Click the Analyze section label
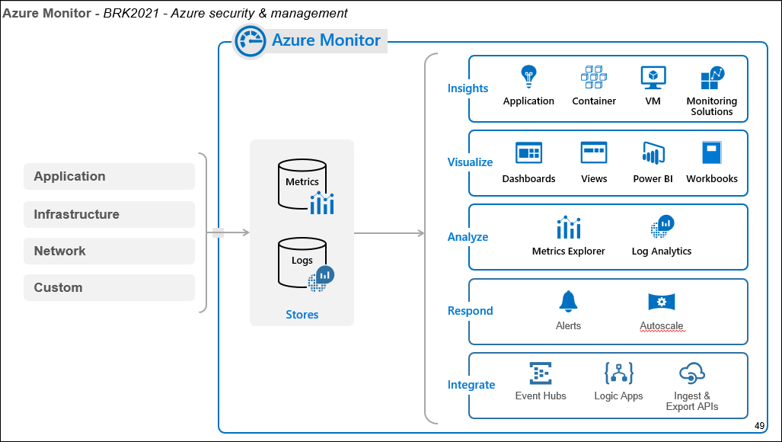This screenshot has width=782, height=442. pyautogui.click(x=468, y=237)
